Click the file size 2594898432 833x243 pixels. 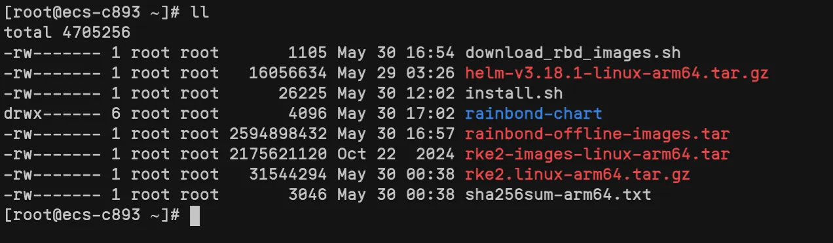(278, 134)
